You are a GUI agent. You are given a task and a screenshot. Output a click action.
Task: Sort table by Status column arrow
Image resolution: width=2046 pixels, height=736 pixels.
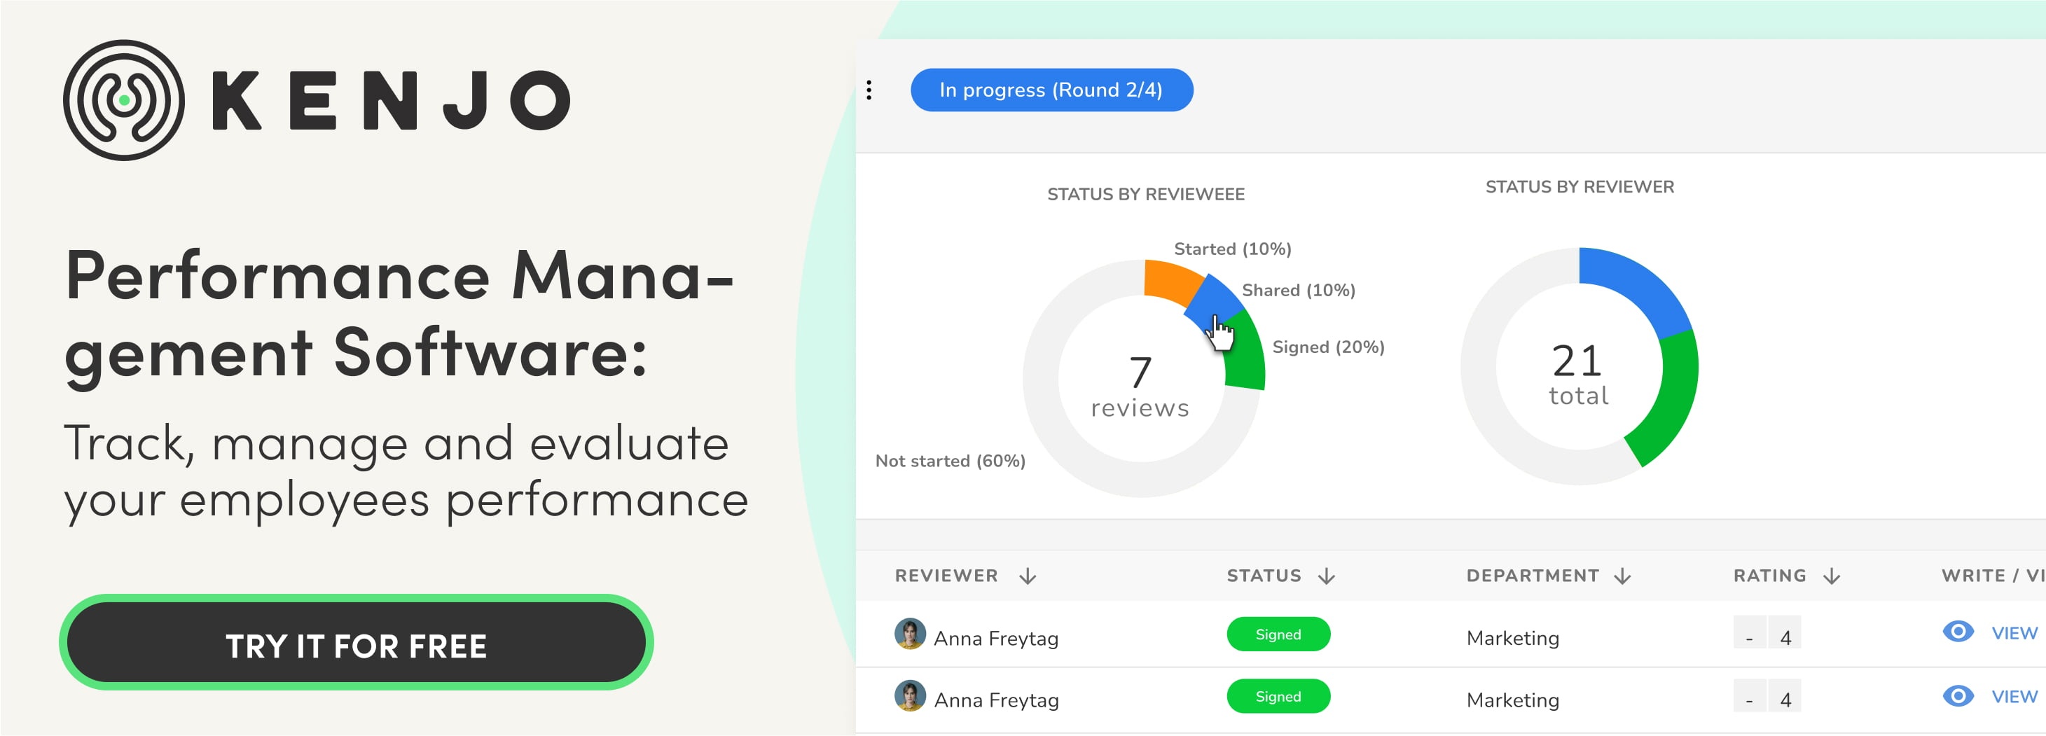click(x=1327, y=576)
